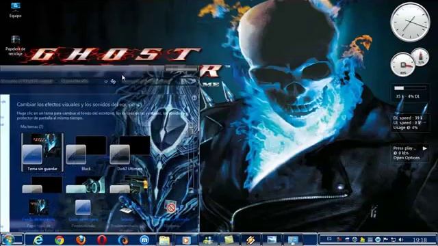Select the second-row all-black theme thumbnail
Image resolution: width=438 pixels, height=246 pixels.
42,184
